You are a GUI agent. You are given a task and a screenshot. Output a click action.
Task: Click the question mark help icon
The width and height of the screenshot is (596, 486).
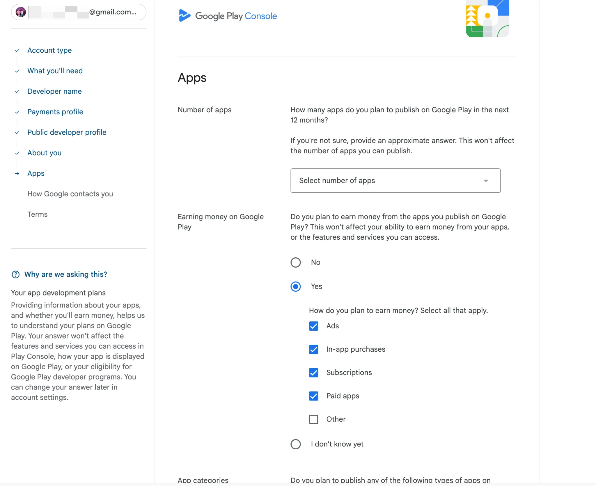(16, 274)
